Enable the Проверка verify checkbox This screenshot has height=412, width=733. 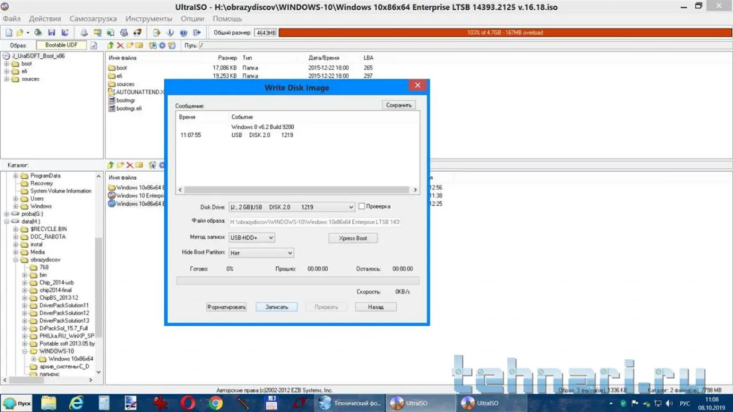[362, 206]
